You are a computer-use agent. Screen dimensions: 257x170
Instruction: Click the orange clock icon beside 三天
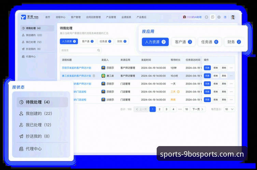pos(178,91)
